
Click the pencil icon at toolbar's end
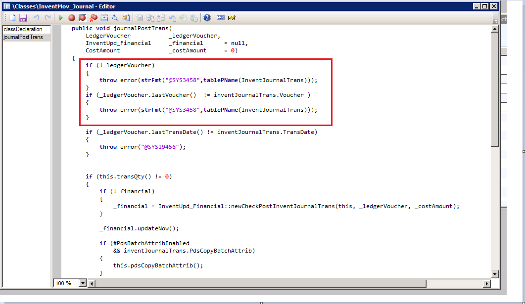coord(231,18)
